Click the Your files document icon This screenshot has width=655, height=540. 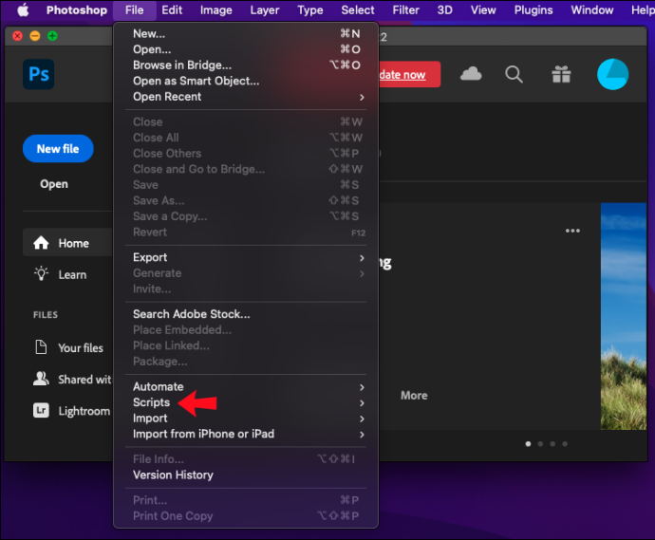point(41,347)
